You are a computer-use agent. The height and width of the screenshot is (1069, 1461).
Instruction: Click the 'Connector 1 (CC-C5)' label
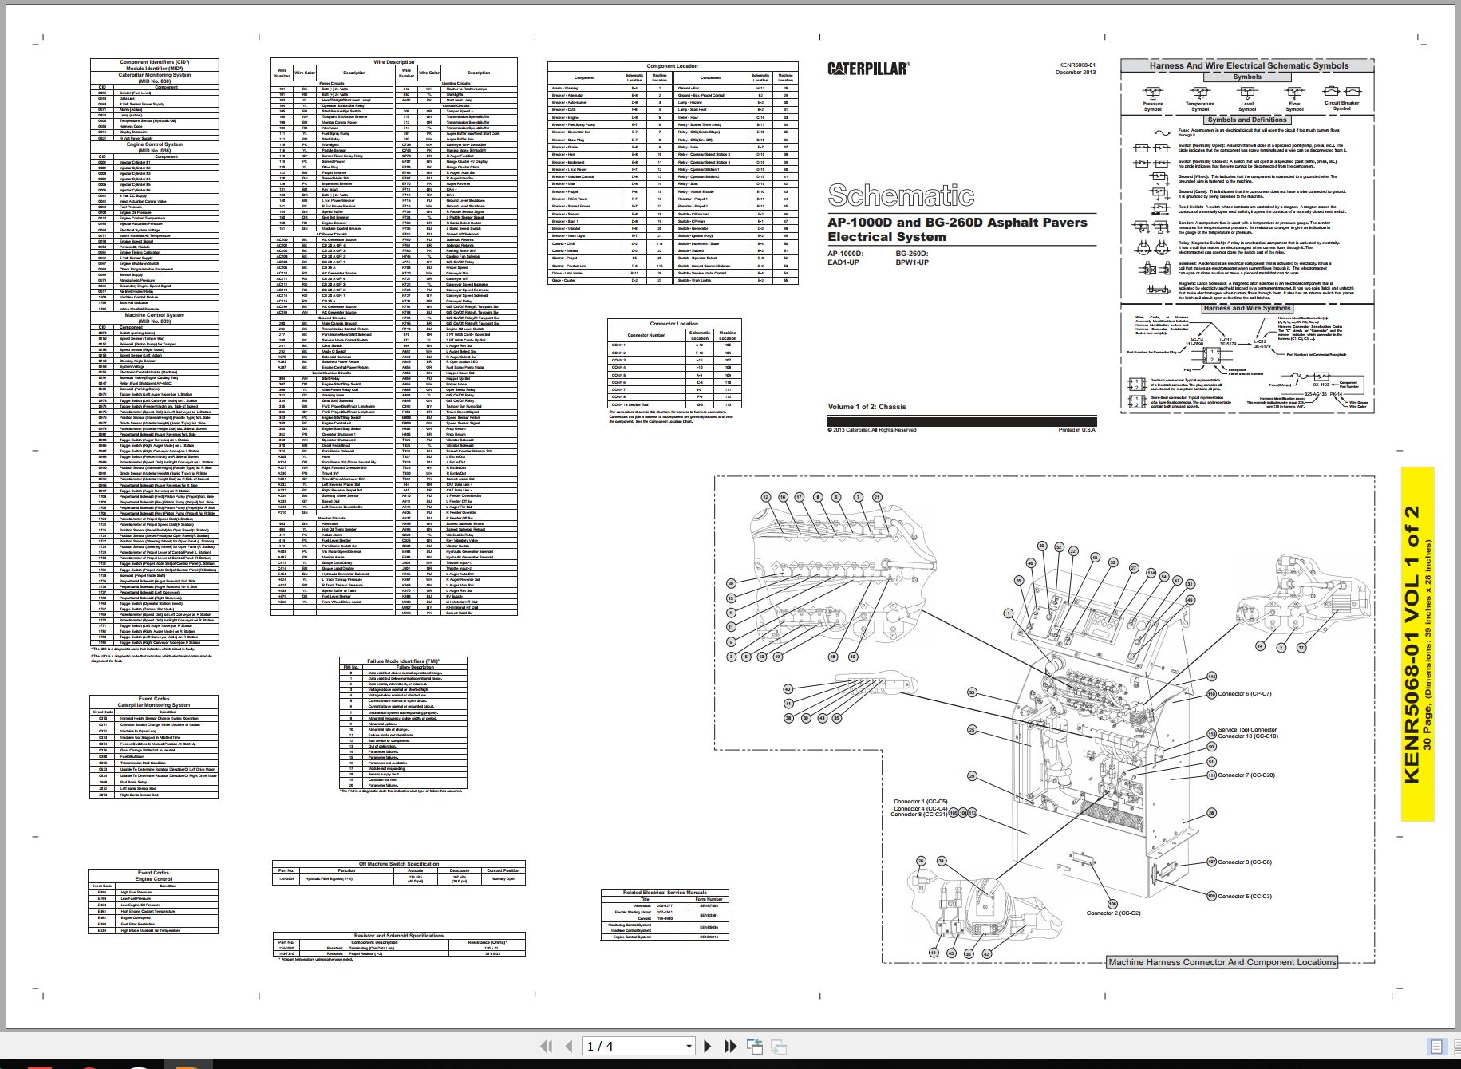tap(920, 801)
